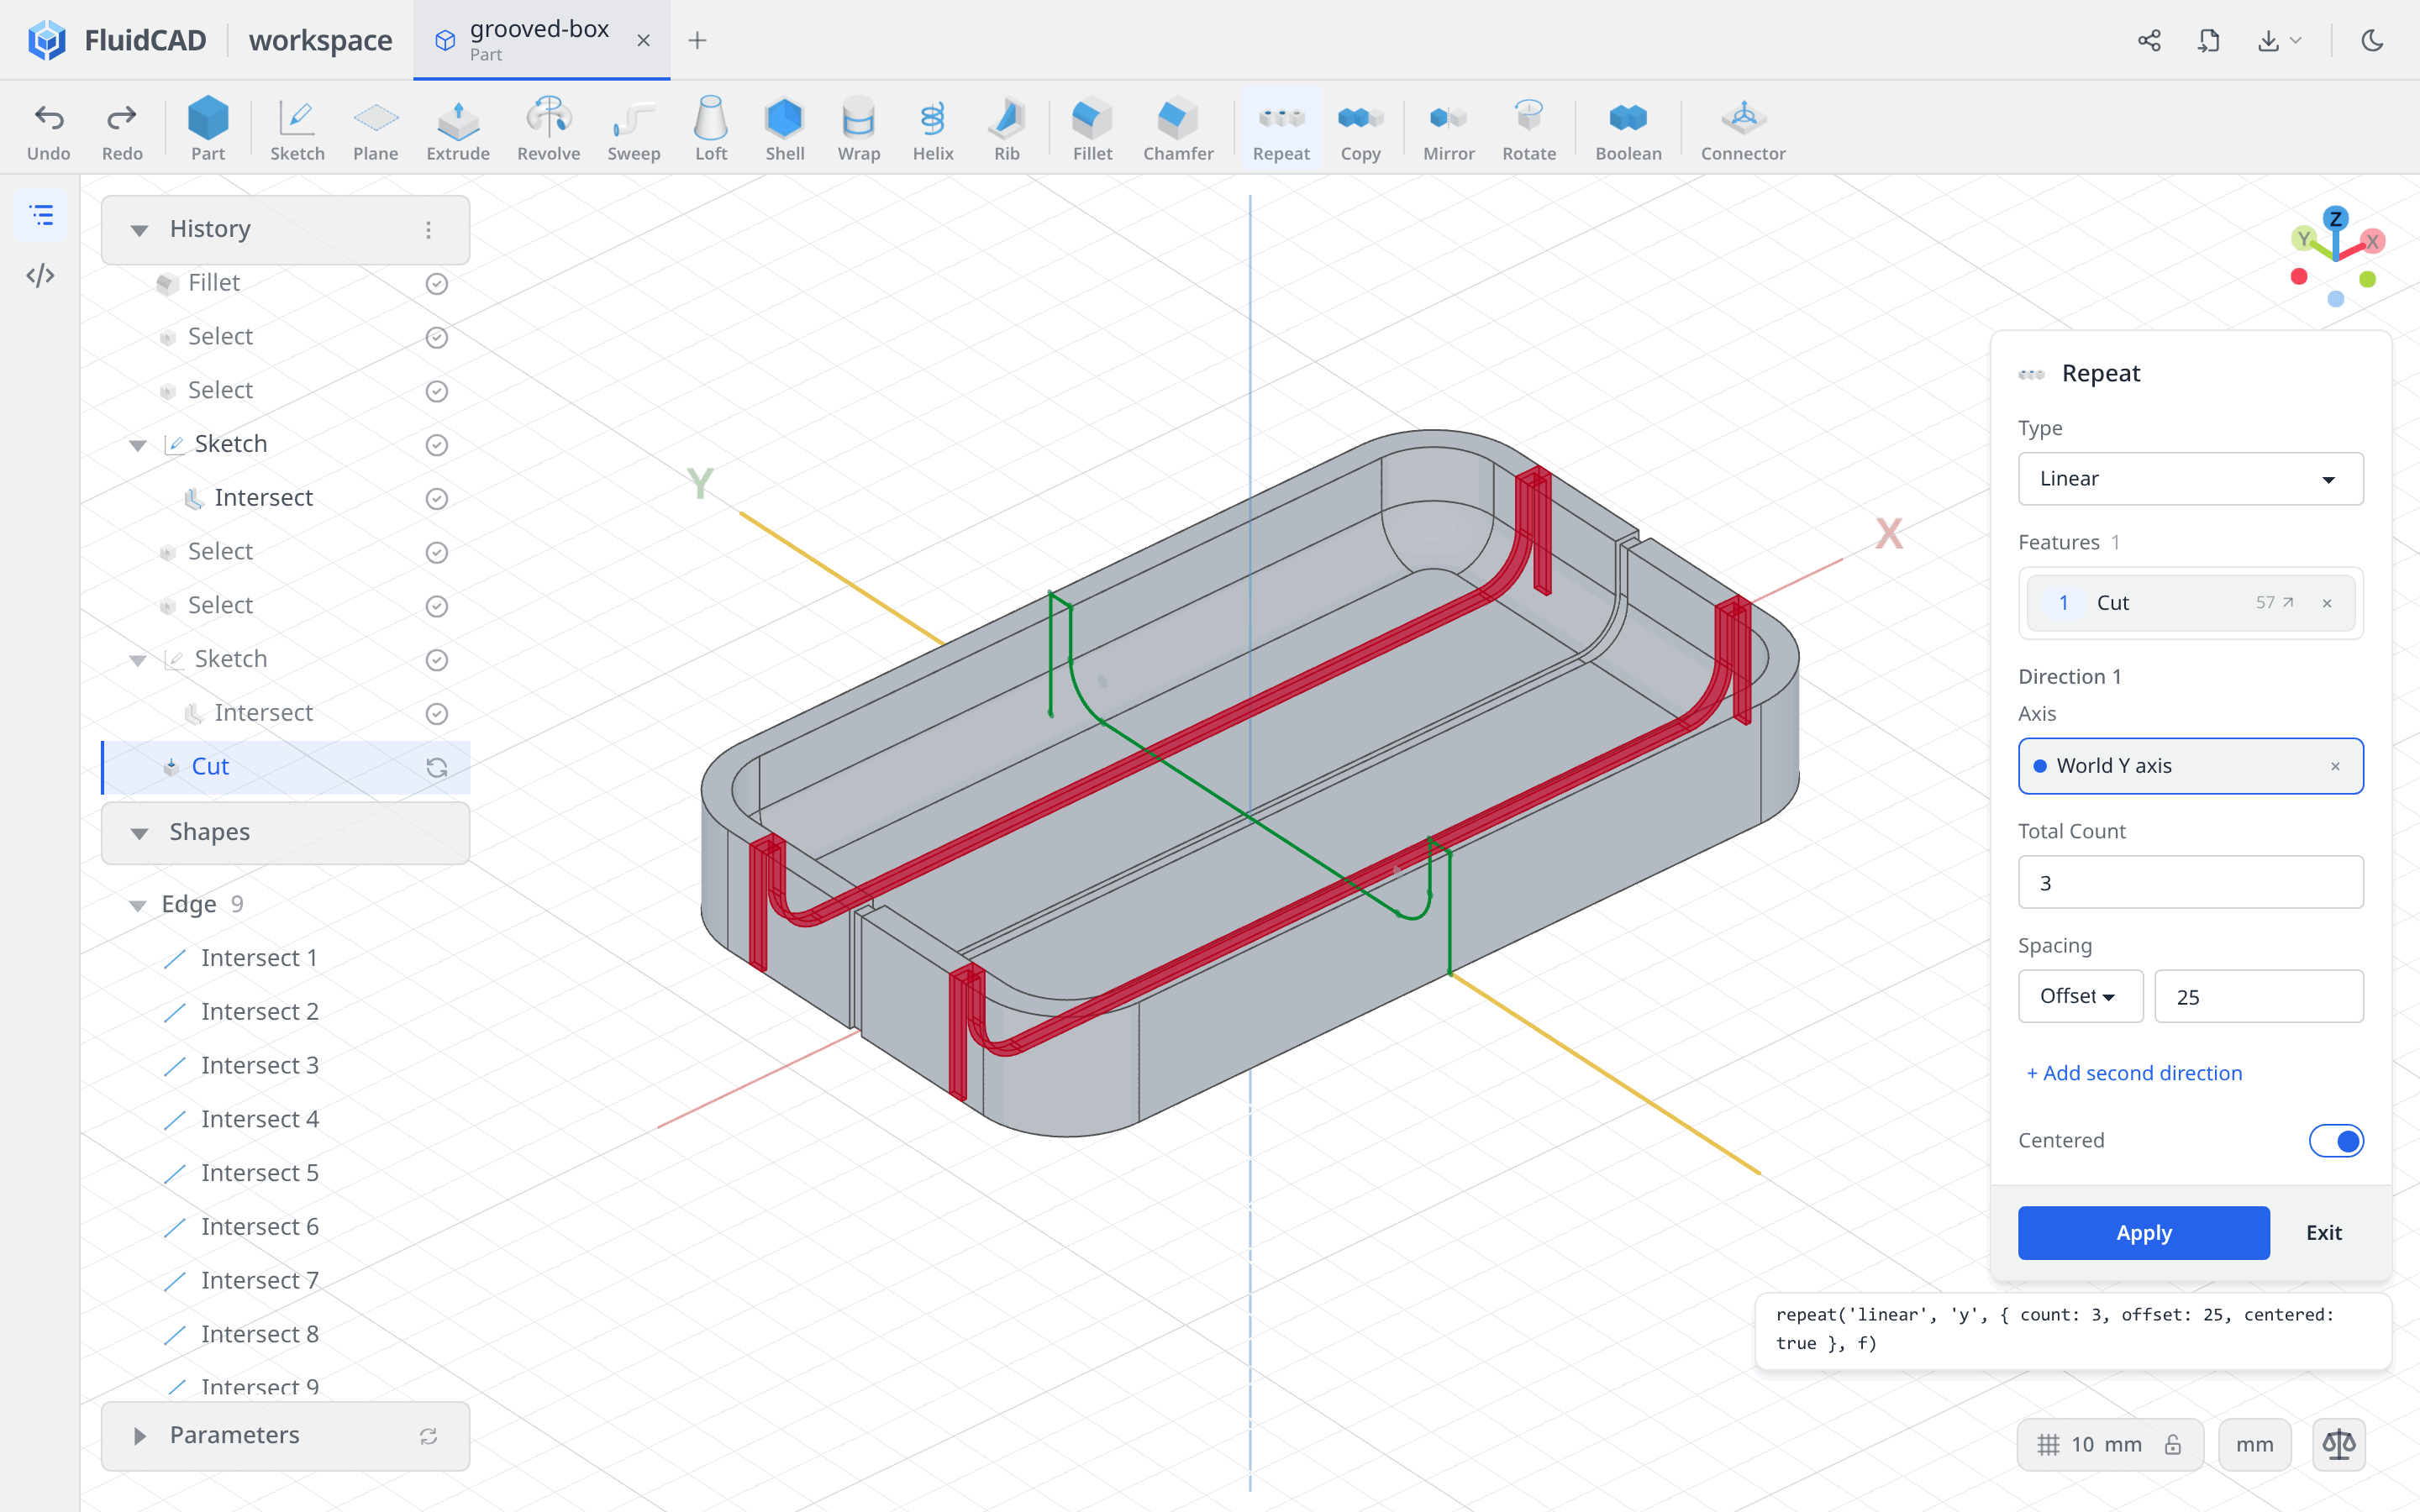The image size is (2420, 1512).
Task: Click the Undo arrow
Action: click(49, 130)
